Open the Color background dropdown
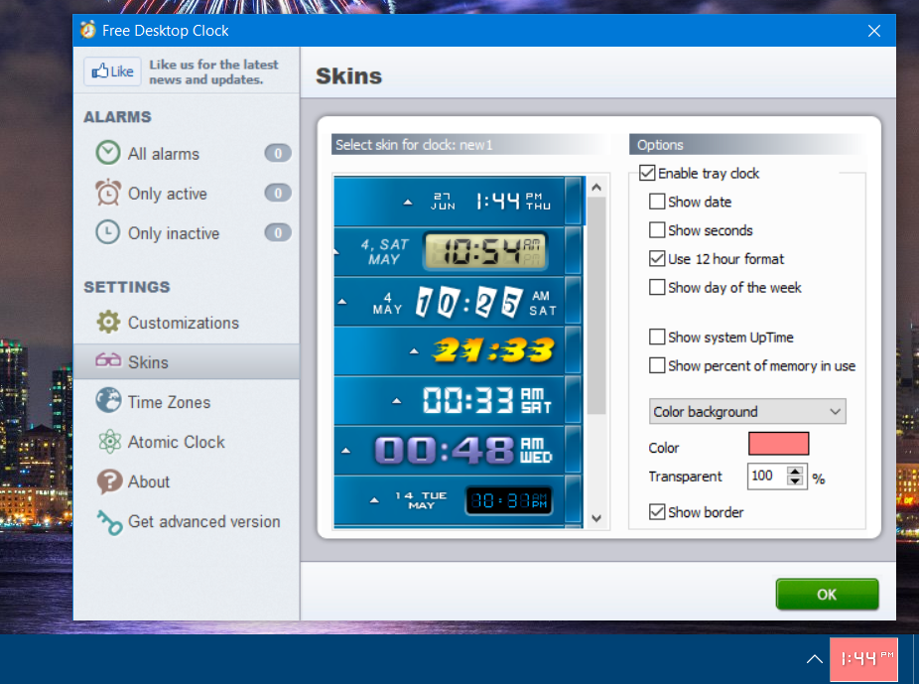919x684 pixels. click(x=746, y=411)
